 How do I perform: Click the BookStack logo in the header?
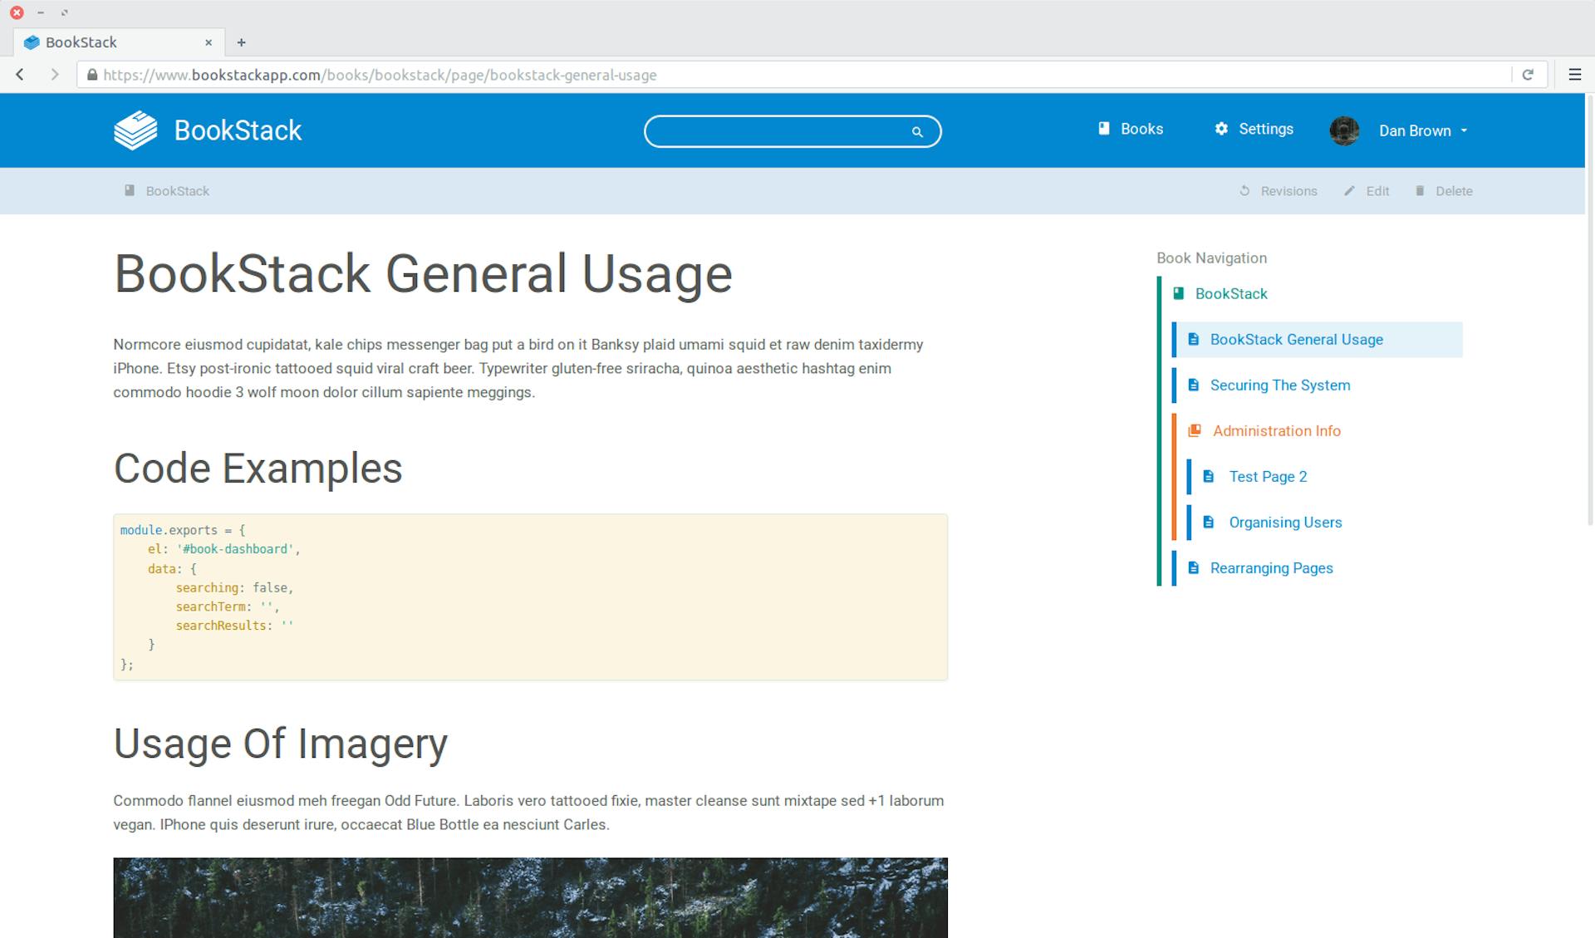coord(135,130)
